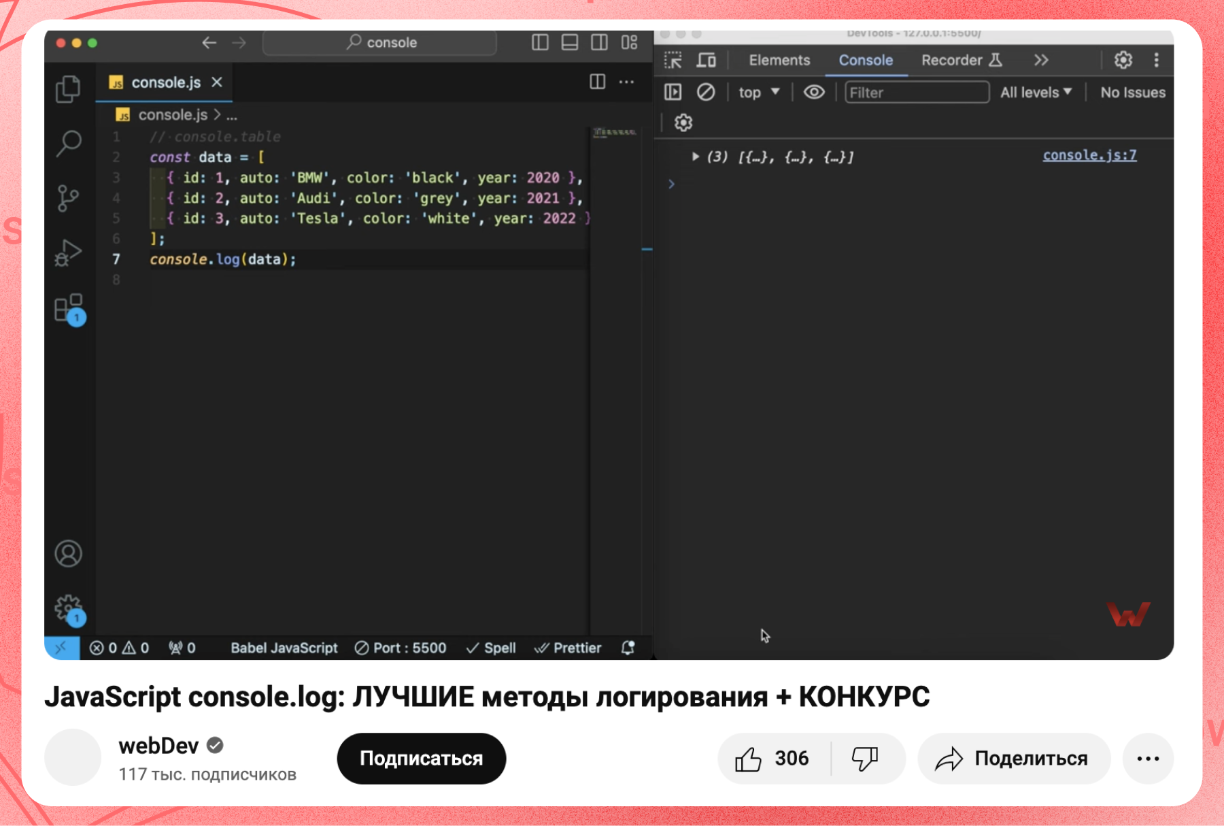The height and width of the screenshot is (826, 1224).
Task: Open the Explorer files icon in VS Code sidebar
Action: coord(68,89)
